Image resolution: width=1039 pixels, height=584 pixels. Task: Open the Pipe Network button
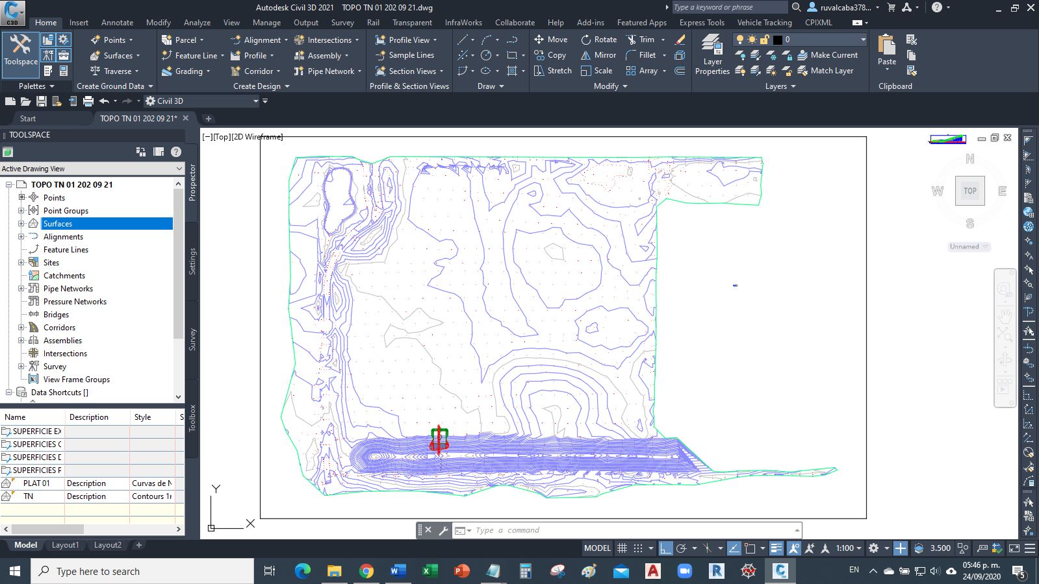pyautogui.click(x=327, y=71)
